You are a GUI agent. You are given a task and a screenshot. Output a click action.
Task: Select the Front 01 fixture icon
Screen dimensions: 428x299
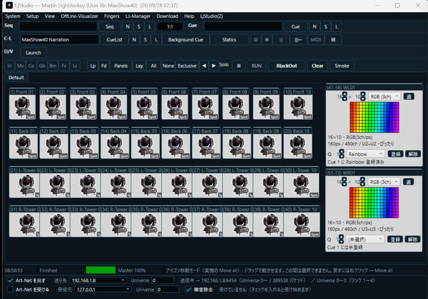coord(22,107)
